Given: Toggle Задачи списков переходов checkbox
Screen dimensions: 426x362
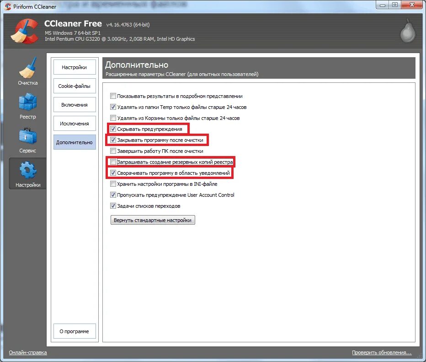Looking at the screenshot, I should tap(113, 205).
